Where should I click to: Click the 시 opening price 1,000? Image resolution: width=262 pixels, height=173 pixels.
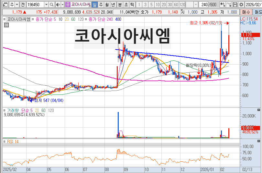click(192, 12)
